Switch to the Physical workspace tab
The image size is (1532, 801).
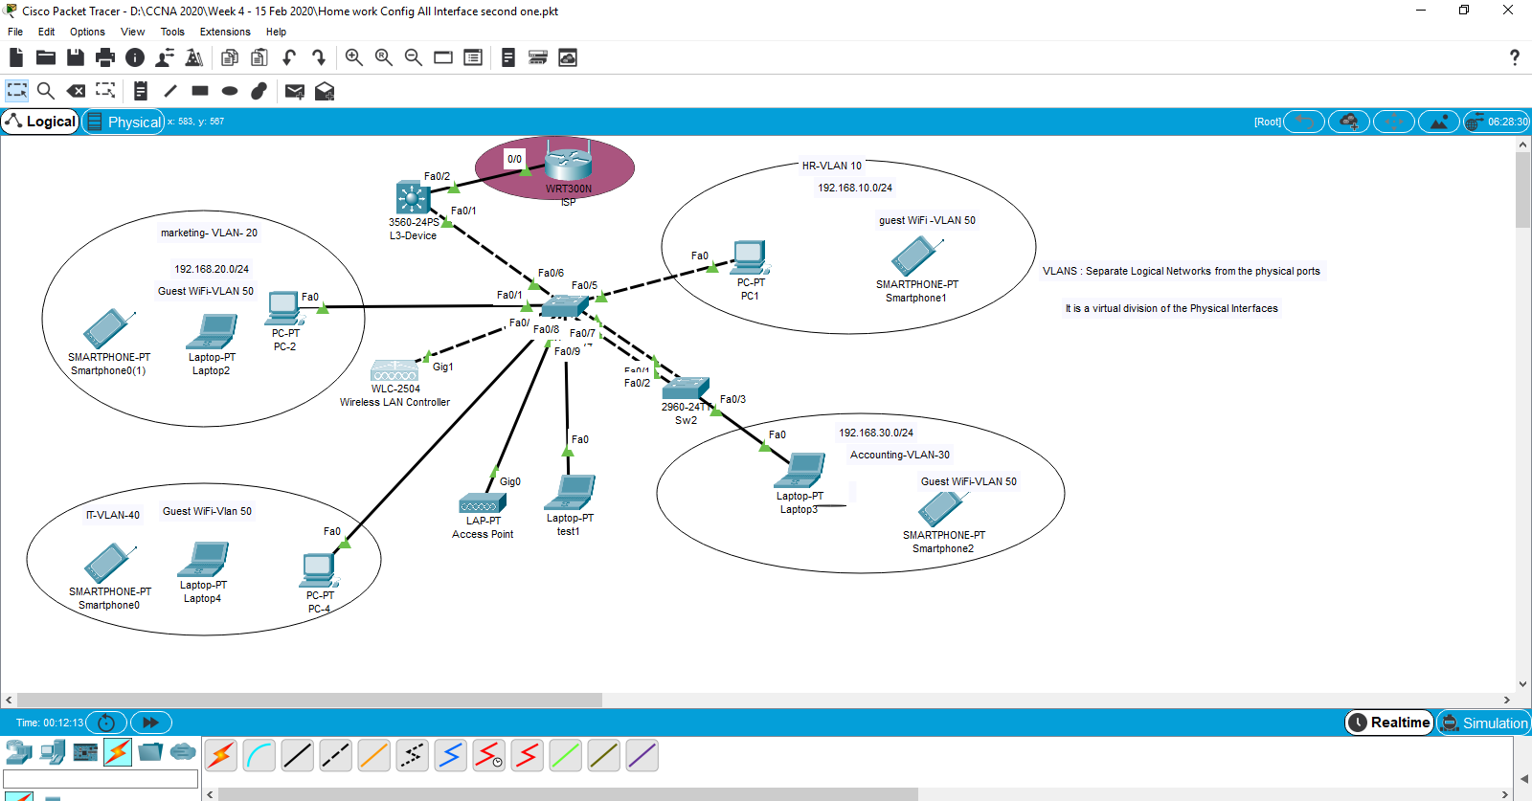[x=124, y=122]
